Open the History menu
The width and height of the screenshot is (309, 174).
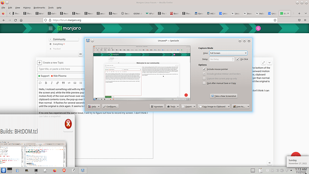click(x=27, y=8)
